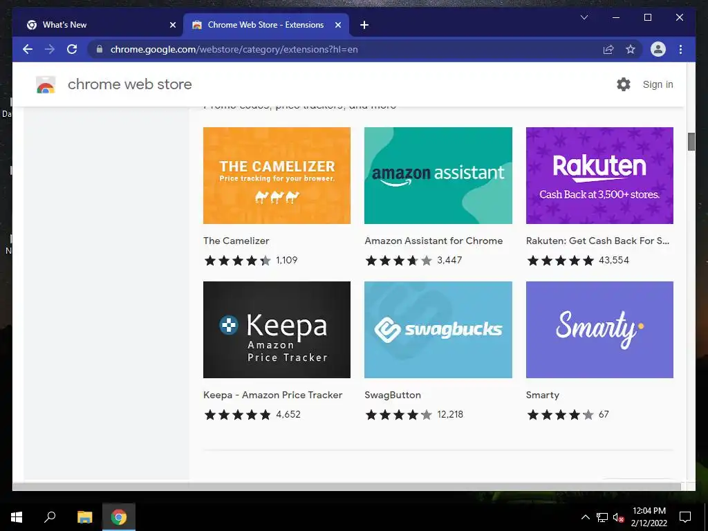Screen dimensions: 708x531
Task: Open the Rakuten extension thumbnail
Action: tap(599, 175)
